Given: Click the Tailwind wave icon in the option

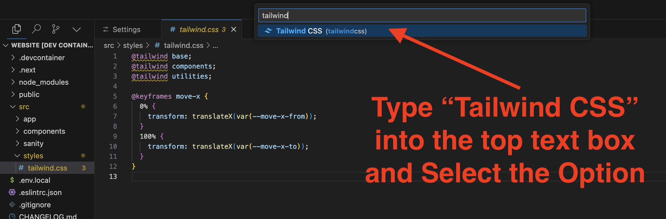Looking at the screenshot, I should click(268, 31).
